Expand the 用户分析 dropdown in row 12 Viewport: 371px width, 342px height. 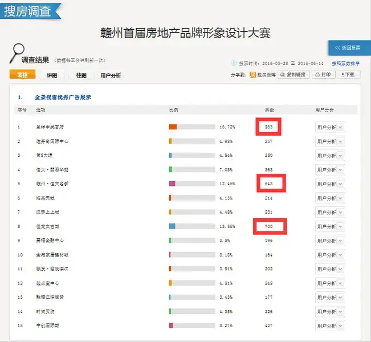(330, 283)
